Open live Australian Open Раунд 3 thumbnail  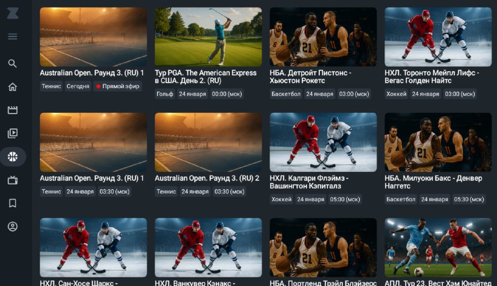click(93, 37)
